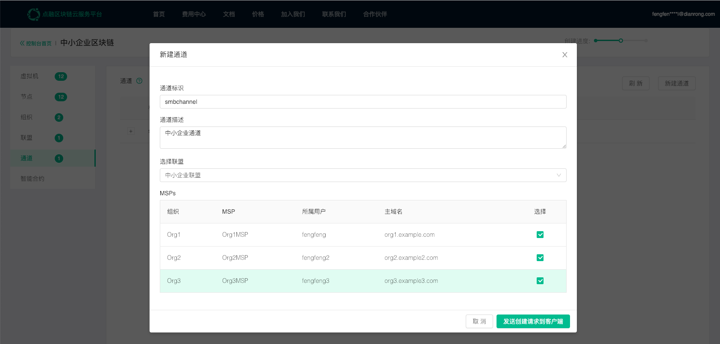720x344 pixels.
Task: Select 智能合约 in the sidebar
Action: (x=53, y=179)
